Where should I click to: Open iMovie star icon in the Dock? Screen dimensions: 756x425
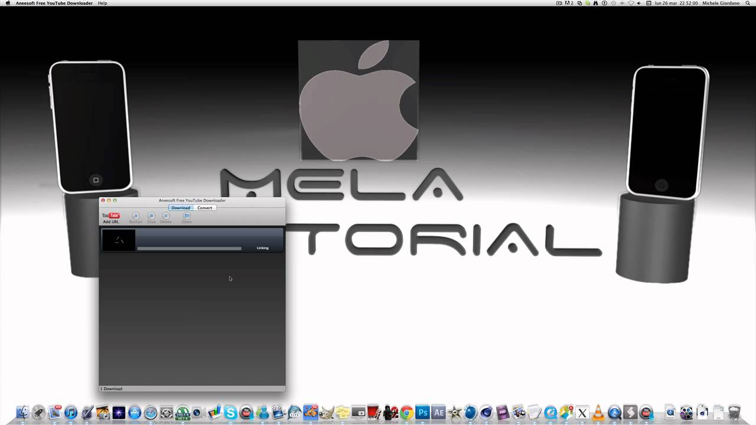(x=454, y=412)
